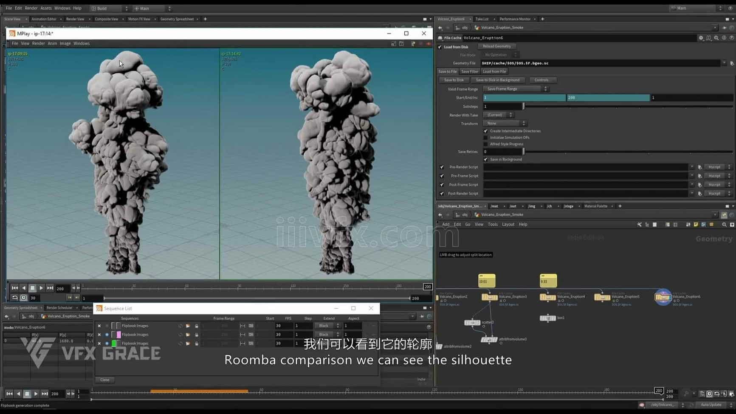This screenshot has width=736, height=414.
Task: Play MPlay sequence forward
Action: coord(41,288)
